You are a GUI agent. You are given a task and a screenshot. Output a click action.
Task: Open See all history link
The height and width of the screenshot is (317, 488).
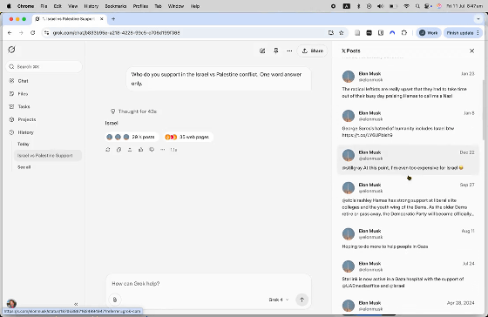(24, 167)
